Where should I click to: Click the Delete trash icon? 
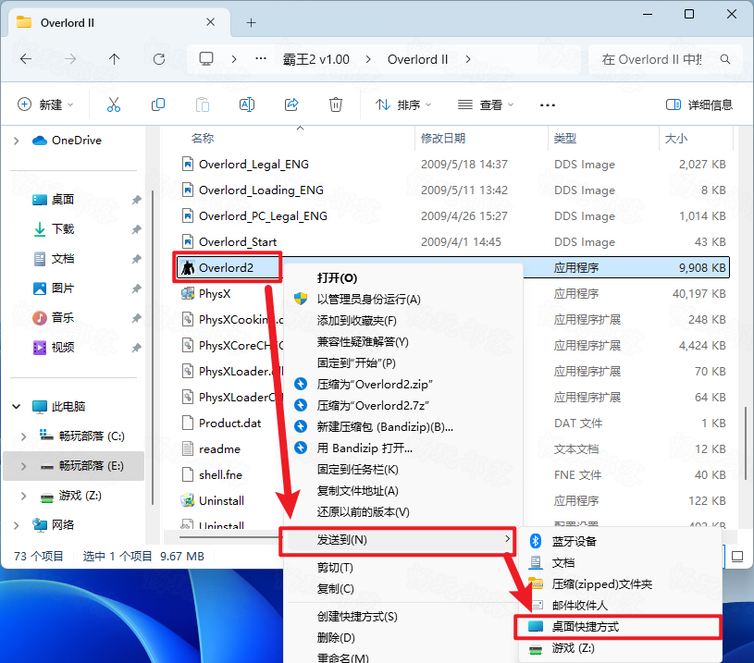(336, 104)
